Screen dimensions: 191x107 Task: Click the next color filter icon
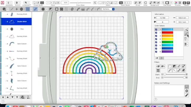(163, 66)
